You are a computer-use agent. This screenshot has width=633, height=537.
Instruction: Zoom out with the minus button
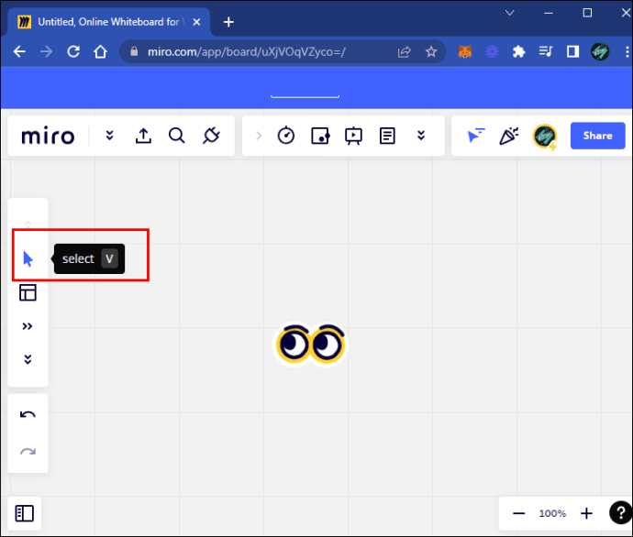(x=519, y=514)
